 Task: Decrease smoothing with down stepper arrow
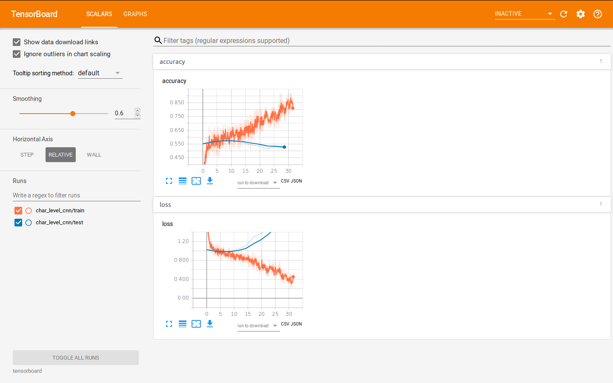137,116
